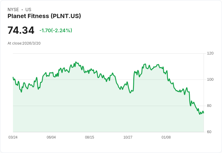Click the 100 y-axis label

(210, 80)
